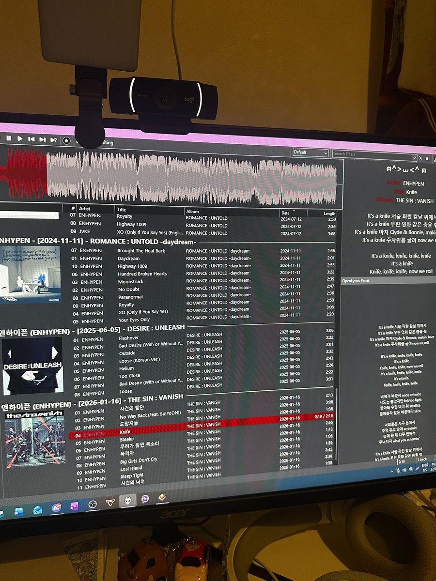Sort by the # column header
This screenshot has height=581, width=436.
[x=73, y=208]
